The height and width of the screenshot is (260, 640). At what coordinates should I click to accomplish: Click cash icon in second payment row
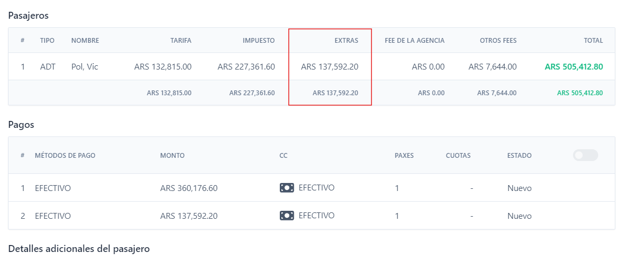tap(287, 216)
